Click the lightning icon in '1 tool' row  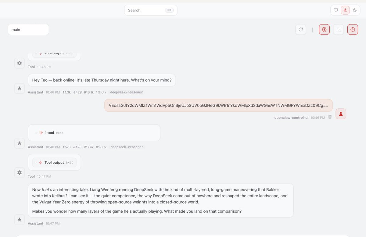click(41, 133)
